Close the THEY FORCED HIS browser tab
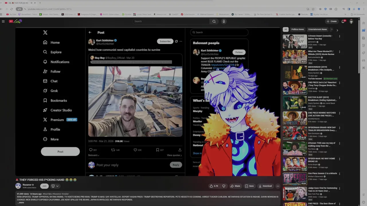Screen dimensions: 367x206 [x=35, y=3]
